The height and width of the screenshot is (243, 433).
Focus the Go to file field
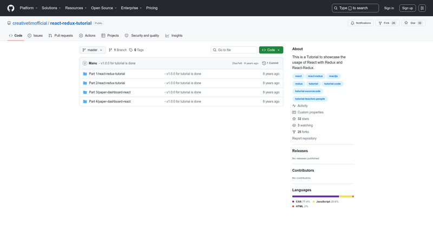(x=234, y=50)
